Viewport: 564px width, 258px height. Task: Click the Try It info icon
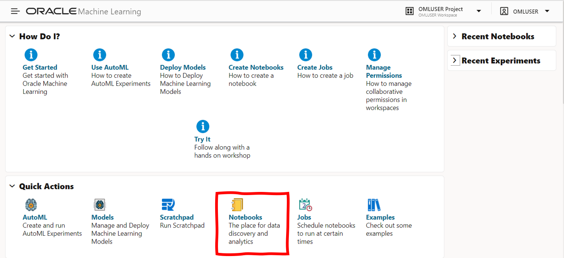(x=203, y=127)
